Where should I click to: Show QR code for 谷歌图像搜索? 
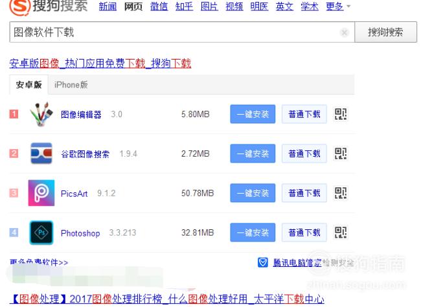click(x=341, y=153)
